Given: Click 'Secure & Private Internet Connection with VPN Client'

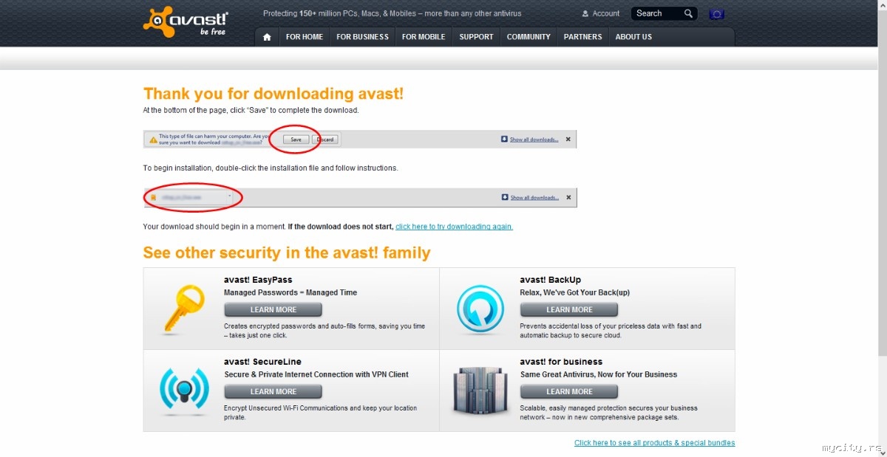Looking at the screenshot, I should click(316, 375).
